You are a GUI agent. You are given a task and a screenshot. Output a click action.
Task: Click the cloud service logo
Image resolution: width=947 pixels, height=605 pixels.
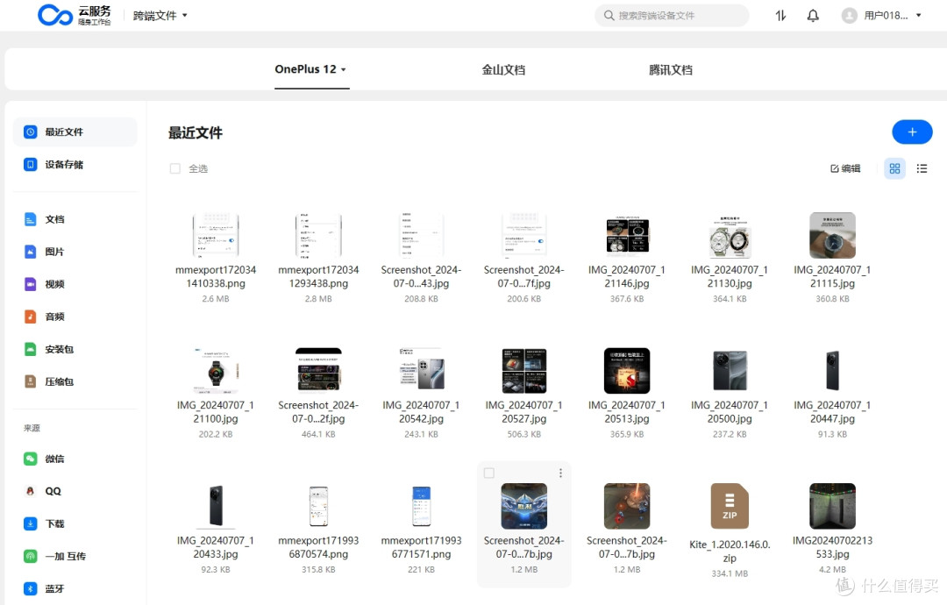click(x=75, y=15)
